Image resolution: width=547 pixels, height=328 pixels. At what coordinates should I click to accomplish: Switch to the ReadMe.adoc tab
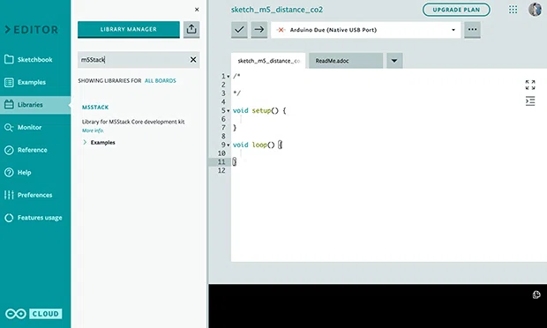(346, 61)
